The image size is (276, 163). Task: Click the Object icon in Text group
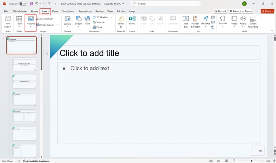tap(213, 27)
